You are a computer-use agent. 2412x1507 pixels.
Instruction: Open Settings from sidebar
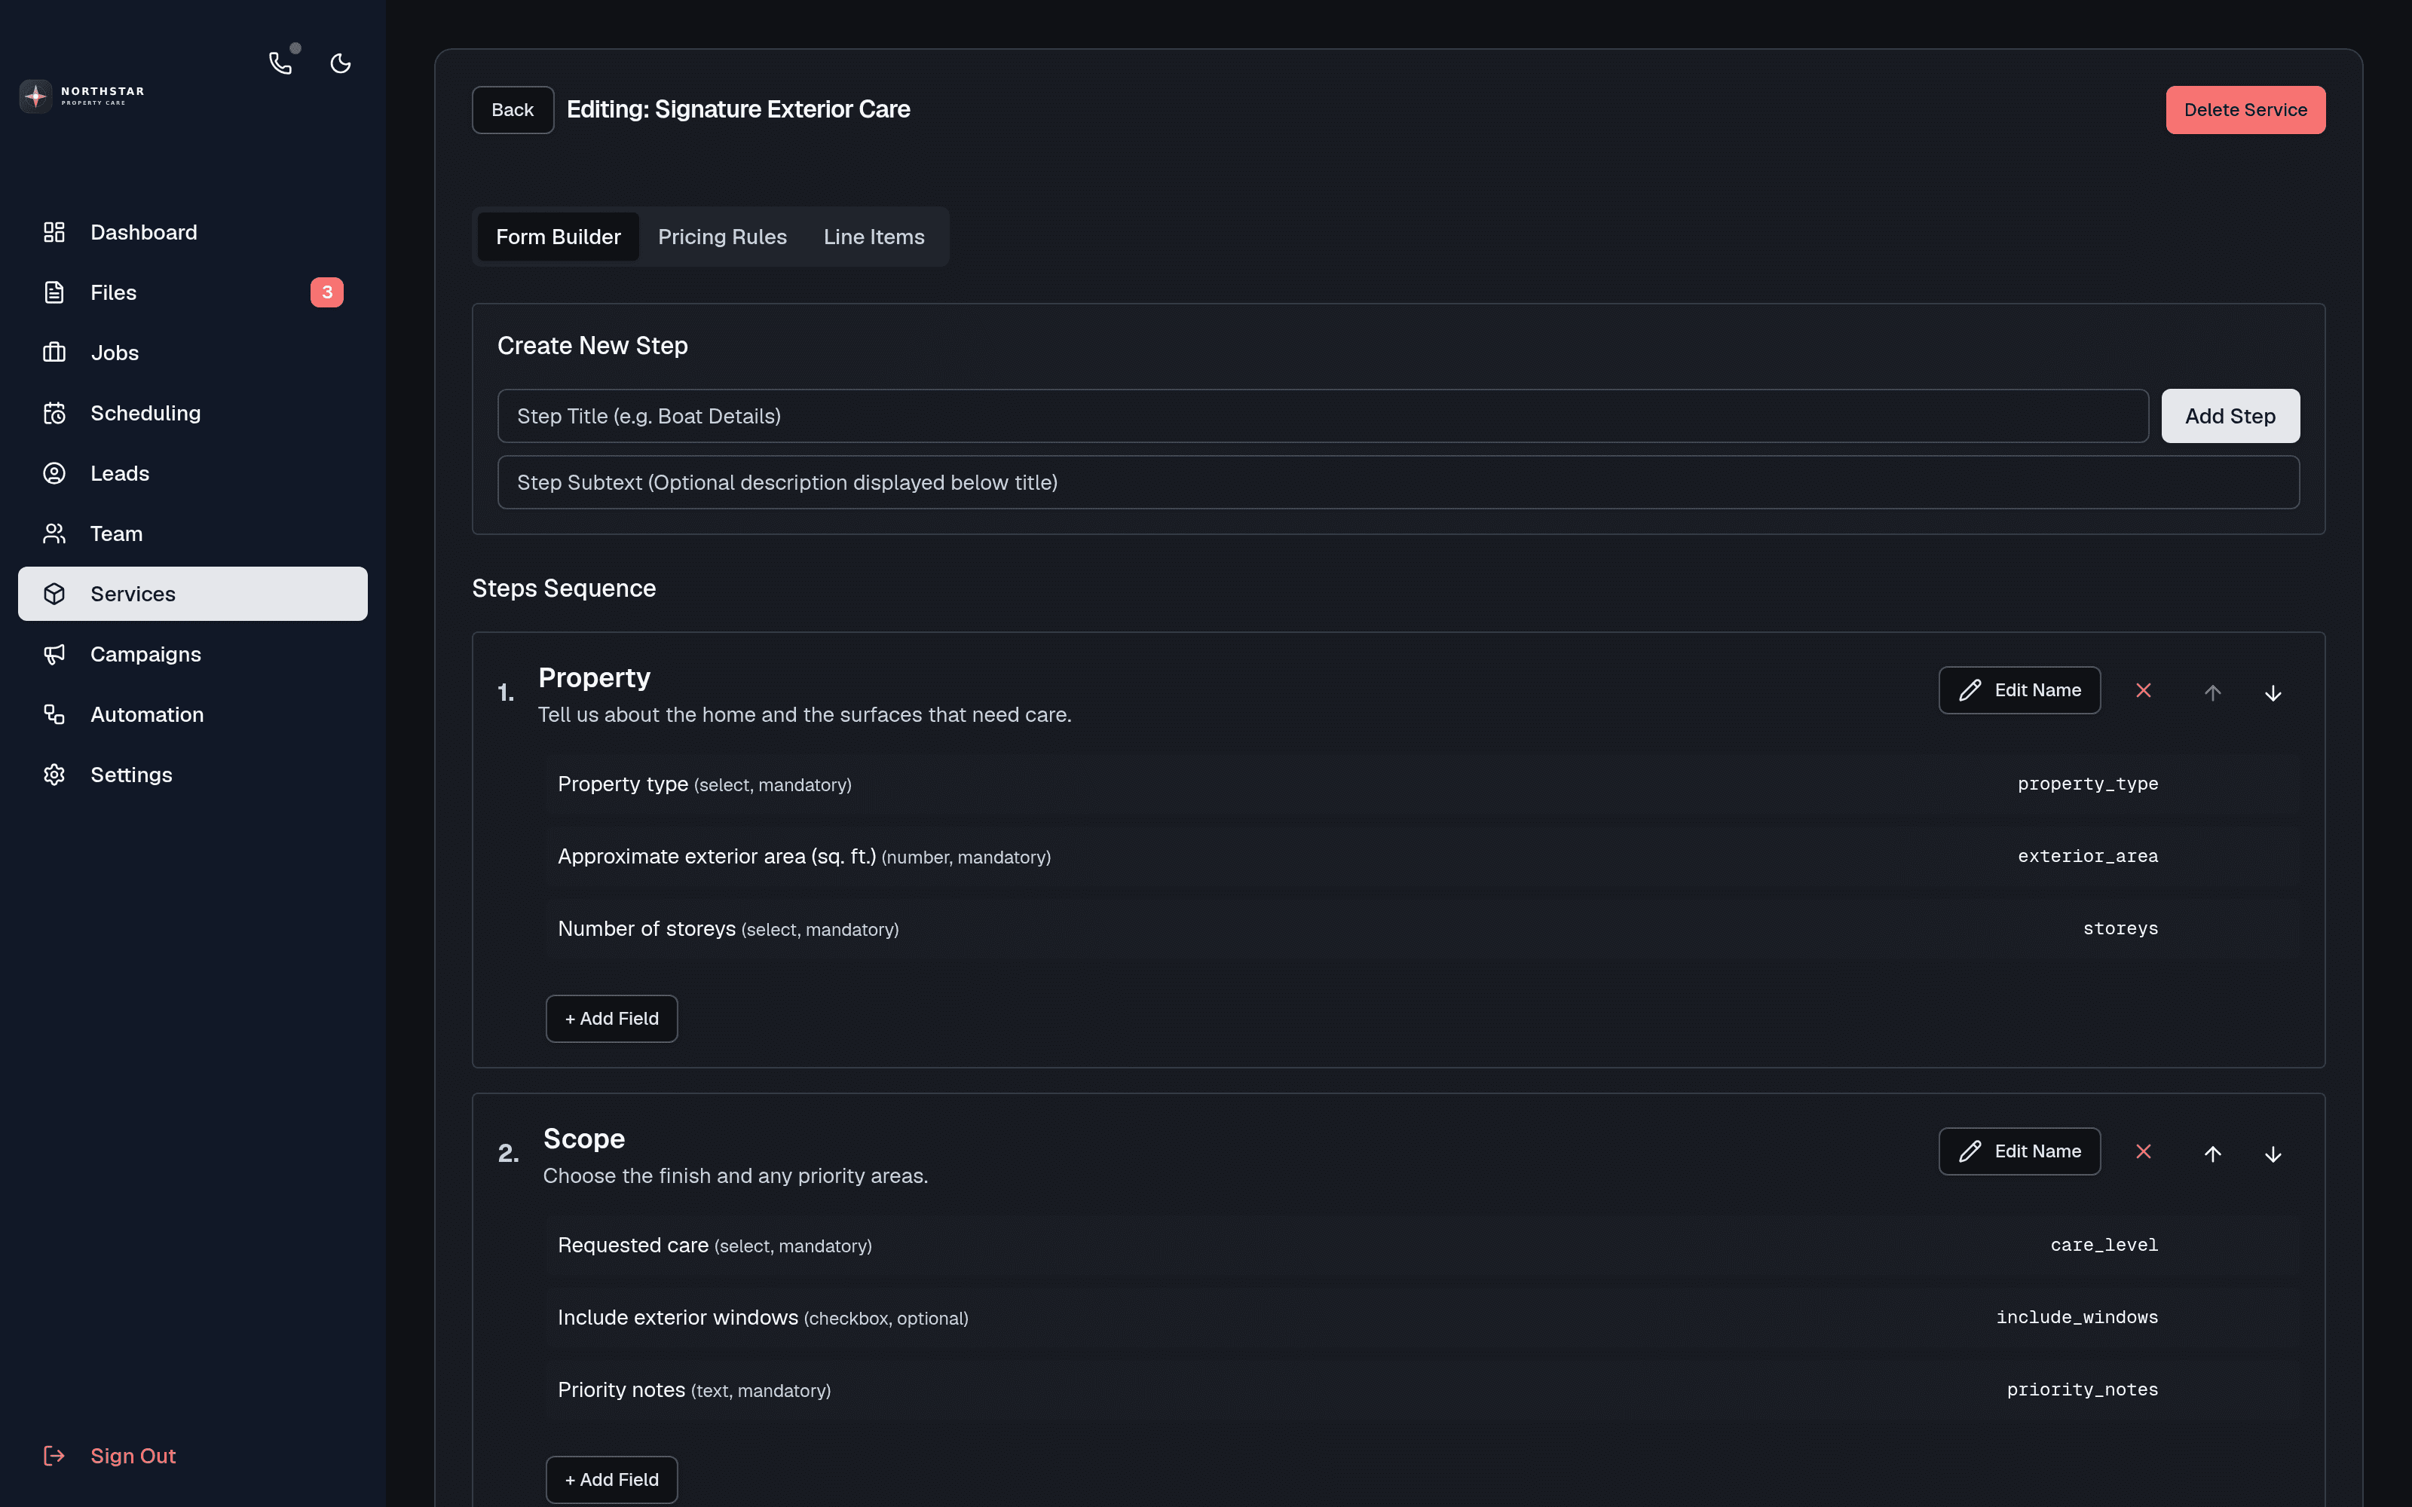coord(192,775)
